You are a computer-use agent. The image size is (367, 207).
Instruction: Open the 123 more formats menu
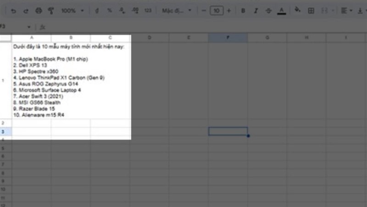[148, 11]
